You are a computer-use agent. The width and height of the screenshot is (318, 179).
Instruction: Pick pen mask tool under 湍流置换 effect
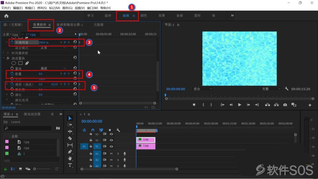click(x=27, y=63)
